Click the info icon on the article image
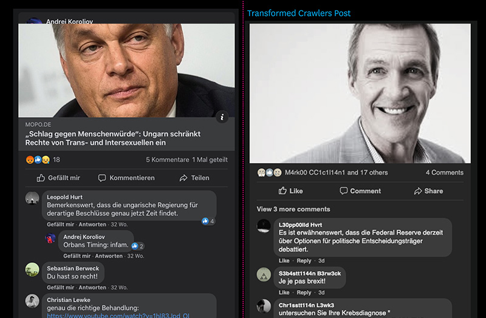486x318 pixels. (x=222, y=117)
